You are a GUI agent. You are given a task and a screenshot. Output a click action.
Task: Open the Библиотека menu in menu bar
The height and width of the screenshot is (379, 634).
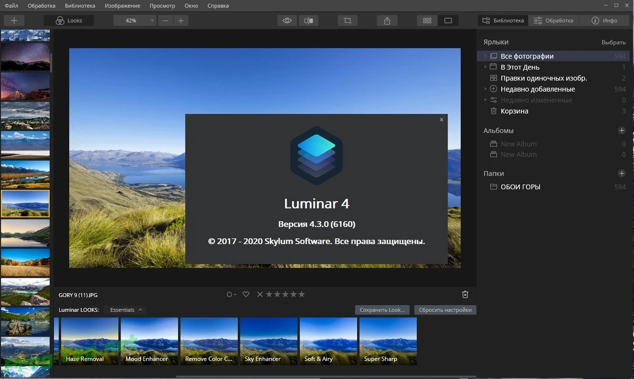tap(80, 6)
